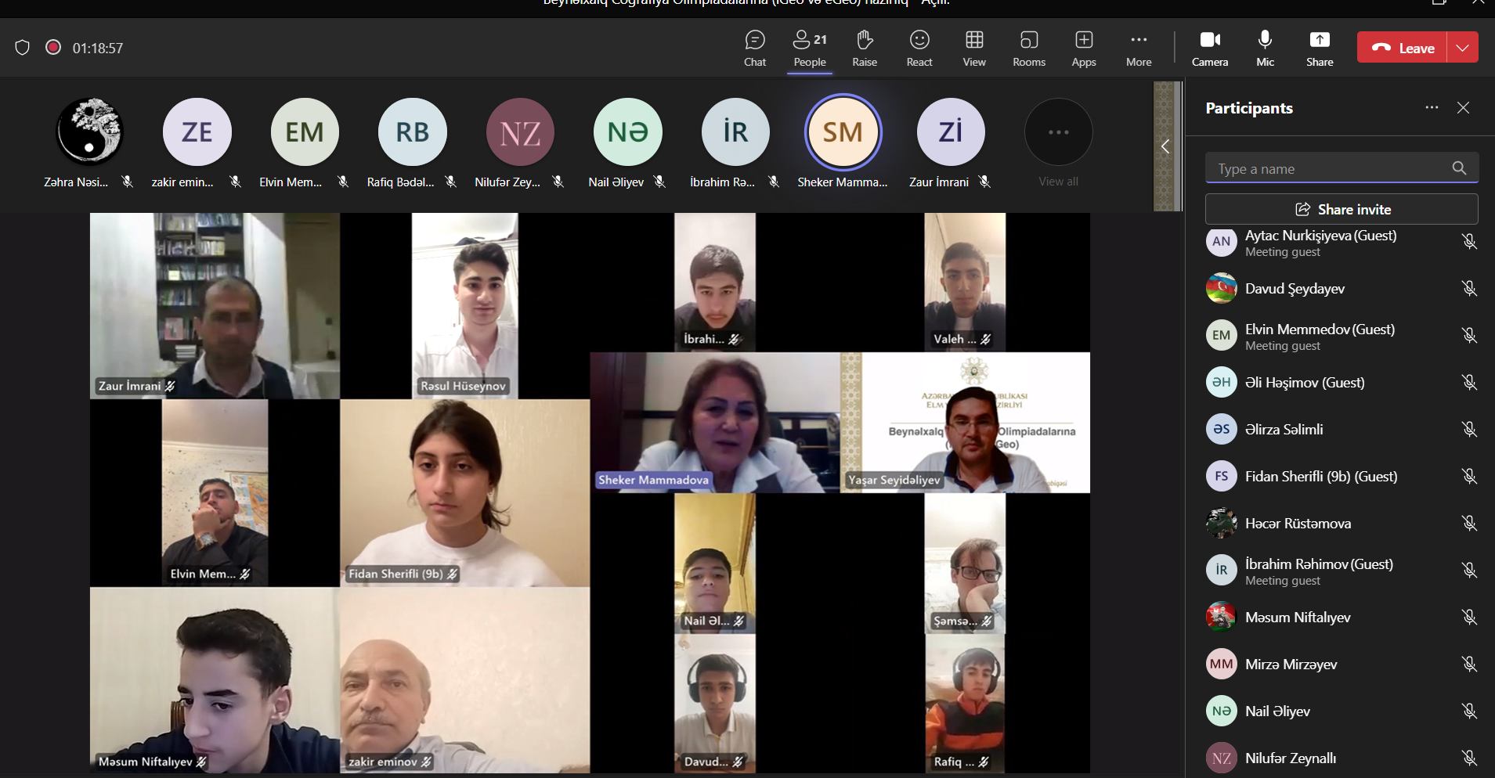This screenshot has width=1495, height=778.
Task: Open More actions in toolbar
Action: click(1138, 48)
